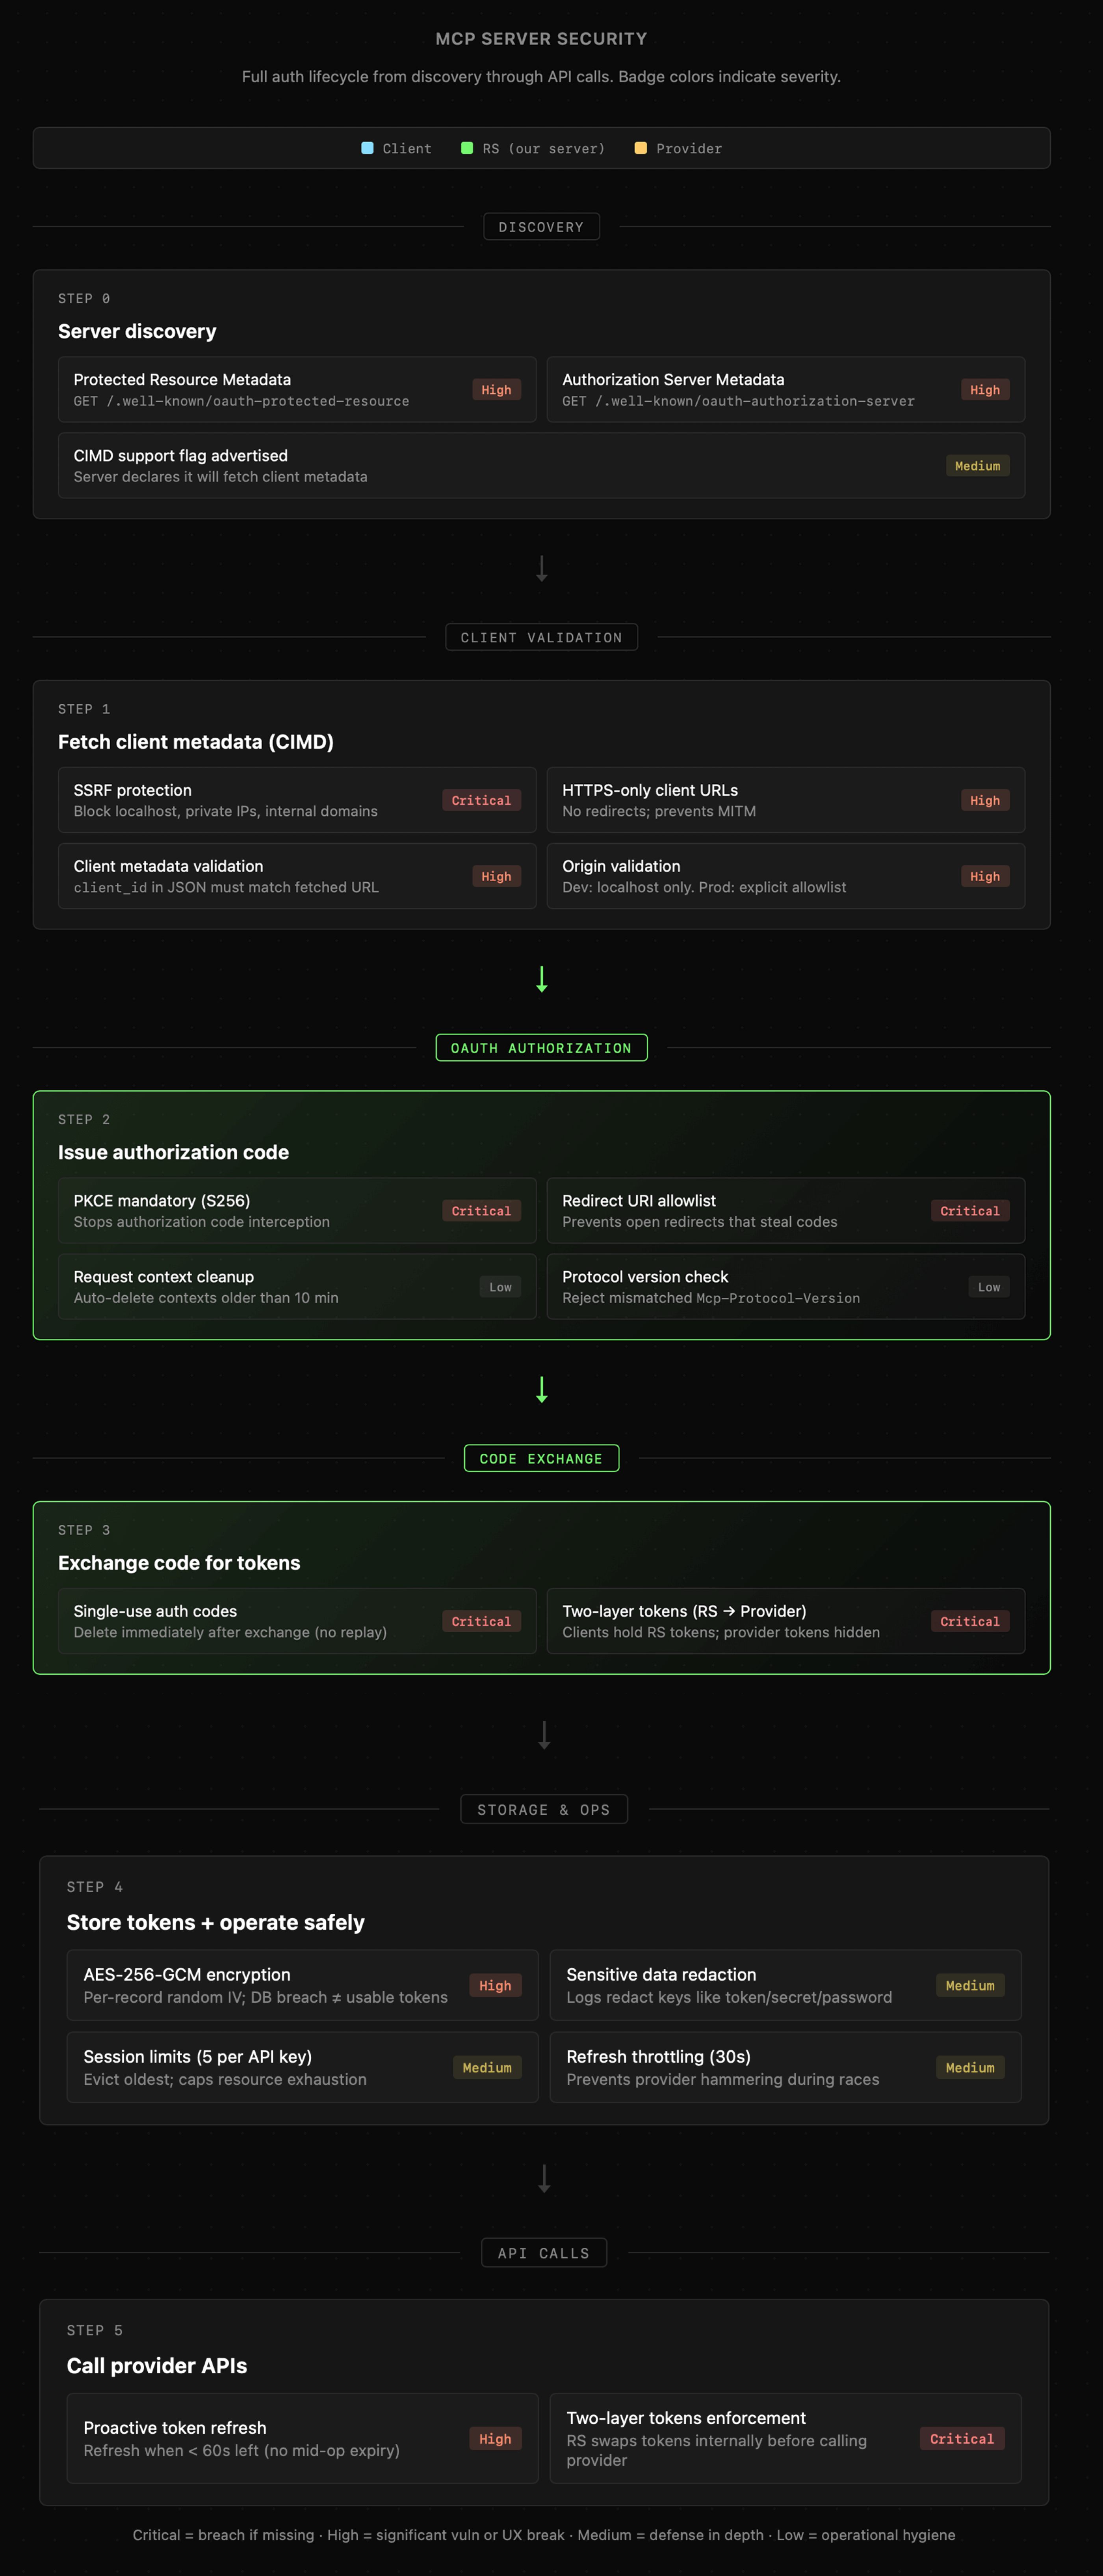Viewport: 1103px width, 2576px height.
Task: Click the arrow above API CALLS label
Action: [x=544, y=2179]
